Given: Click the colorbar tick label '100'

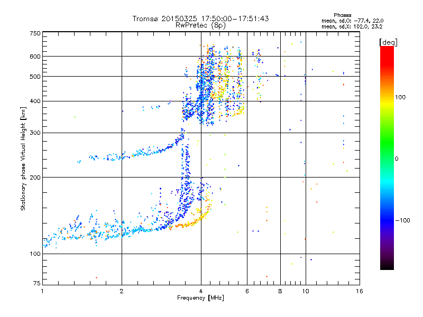Looking at the screenshot, I should coord(400,97).
